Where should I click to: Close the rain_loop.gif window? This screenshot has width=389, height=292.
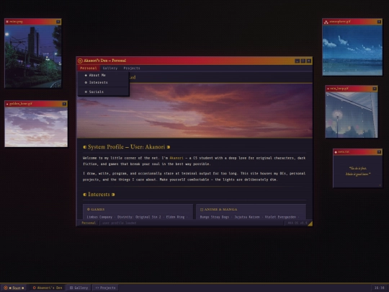[x=375, y=89]
